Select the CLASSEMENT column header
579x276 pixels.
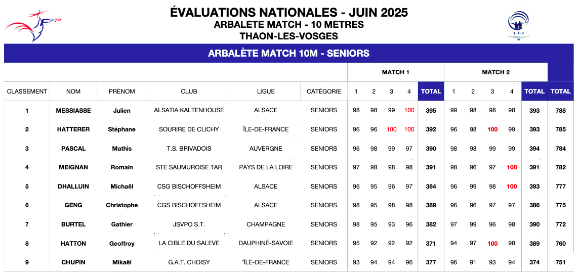tap(27, 91)
